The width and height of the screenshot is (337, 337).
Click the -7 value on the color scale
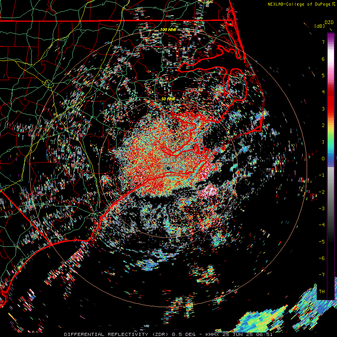(x=322, y=275)
